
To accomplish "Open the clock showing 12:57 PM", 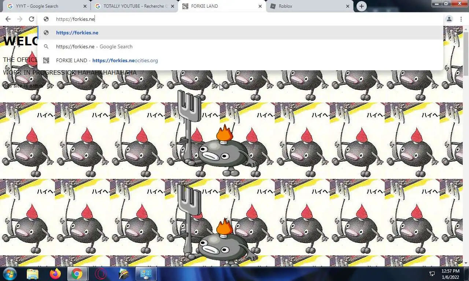I will tap(450, 274).
